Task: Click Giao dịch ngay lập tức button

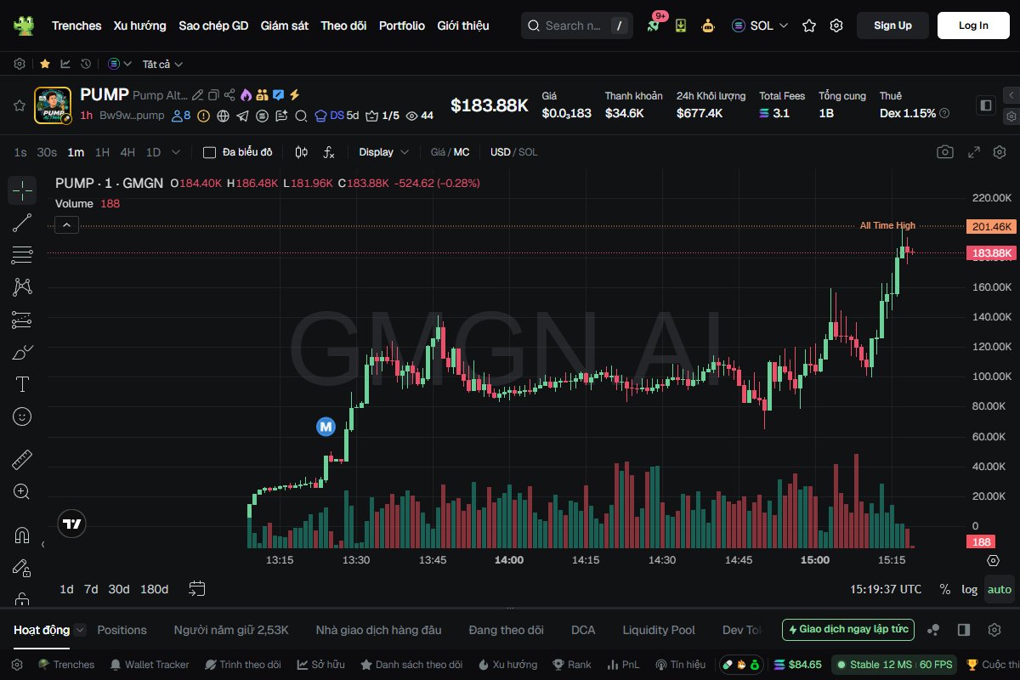Action: (x=848, y=630)
